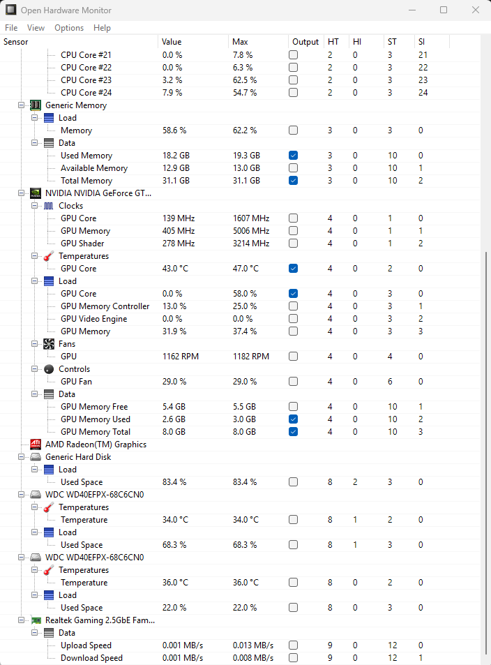The width and height of the screenshot is (491, 665).
Task: Collapse the Realtek Gaming 2.5GbE node
Action: pos(21,620)
